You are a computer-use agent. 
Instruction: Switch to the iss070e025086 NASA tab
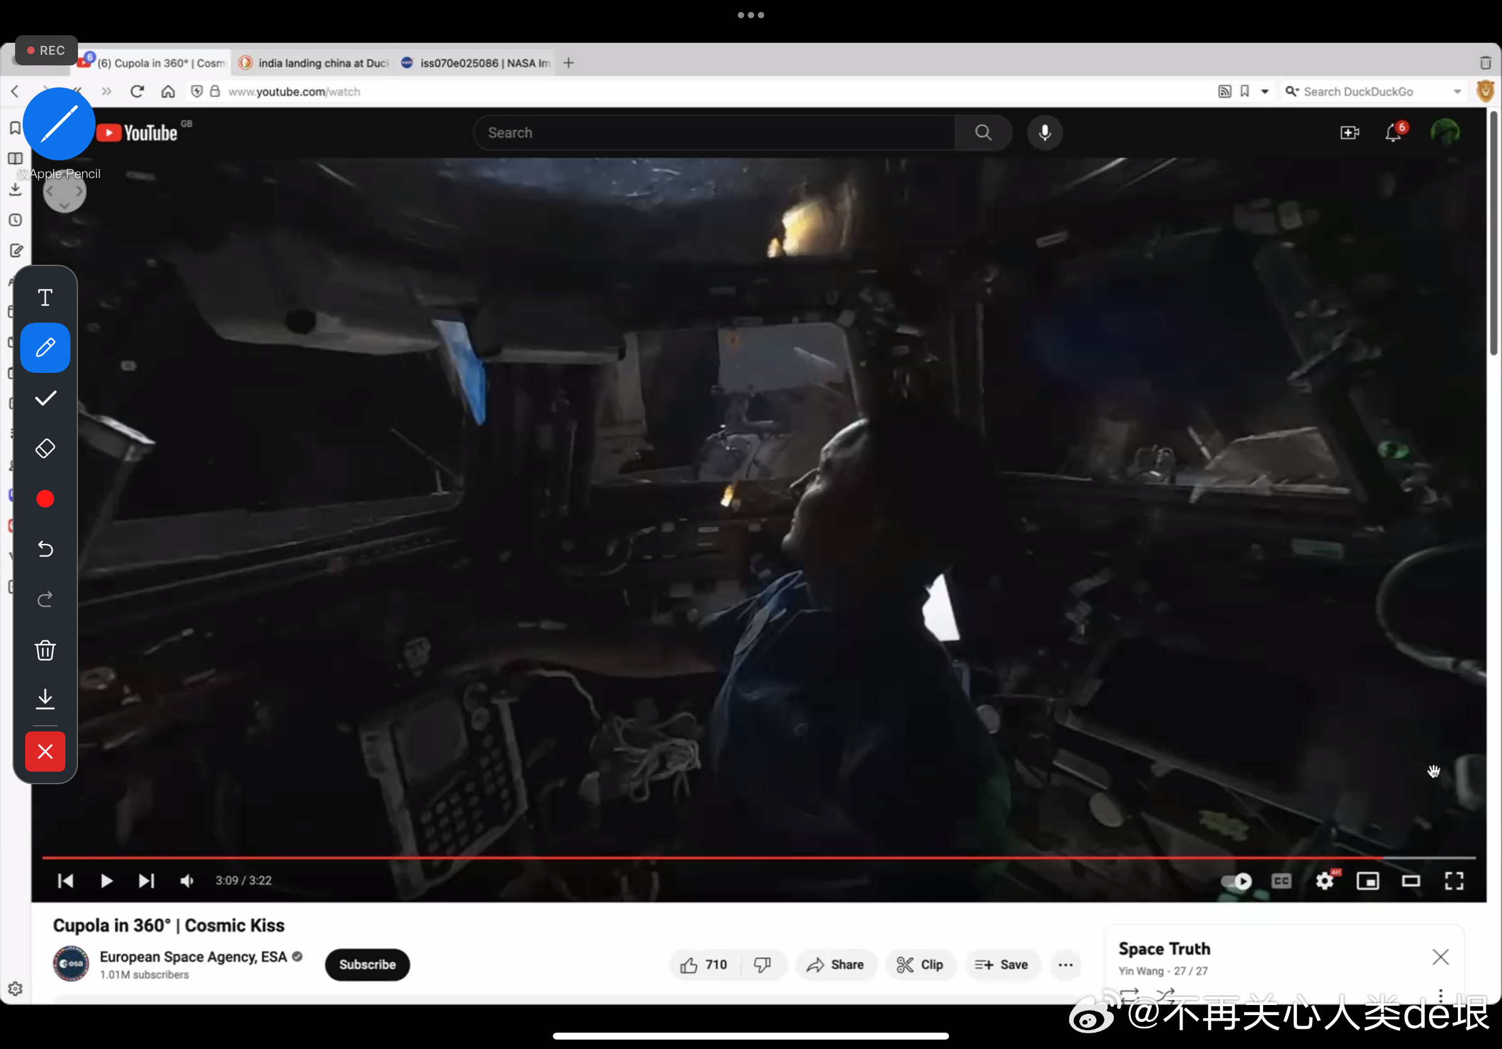point(477,63)
